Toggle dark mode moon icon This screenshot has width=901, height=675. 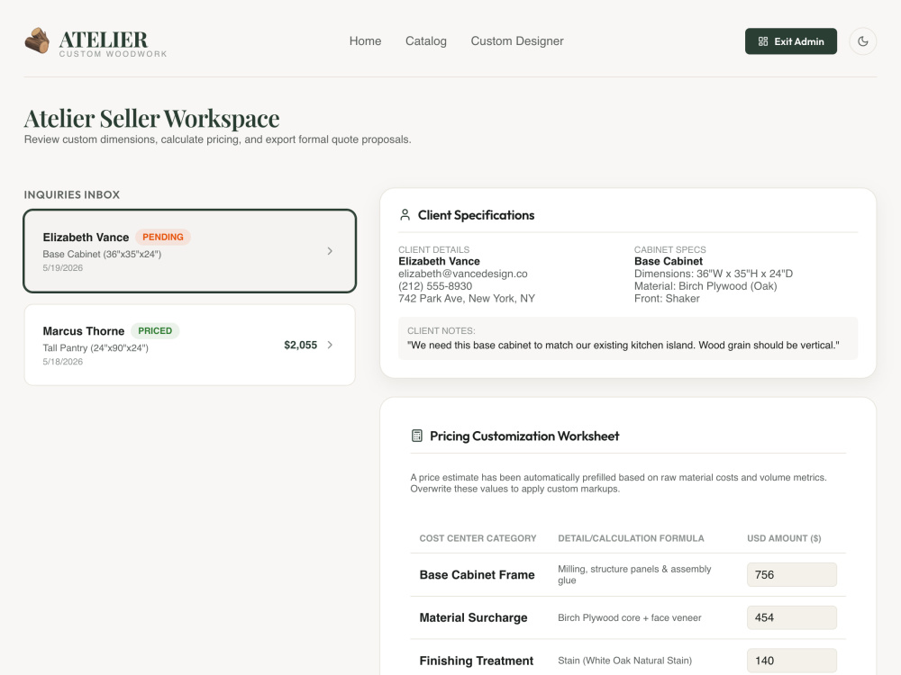862,41
